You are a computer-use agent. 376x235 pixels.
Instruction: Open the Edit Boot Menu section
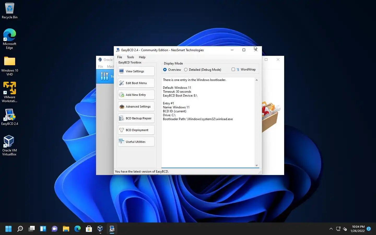136,83
